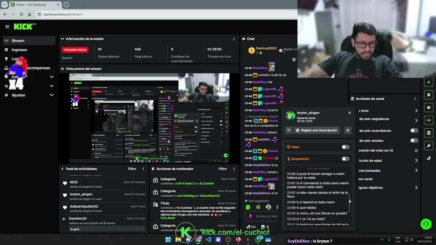The image size is (436, 245).
Task: Click IIE3Z follower entry in feed
Action: pos(104,184)
